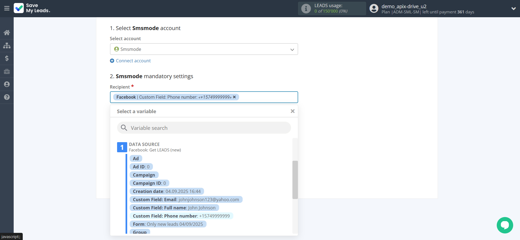Click the variable list scrollbar thumb
Image resolution: width=520 pixels, height=240 pixels.
295,180
